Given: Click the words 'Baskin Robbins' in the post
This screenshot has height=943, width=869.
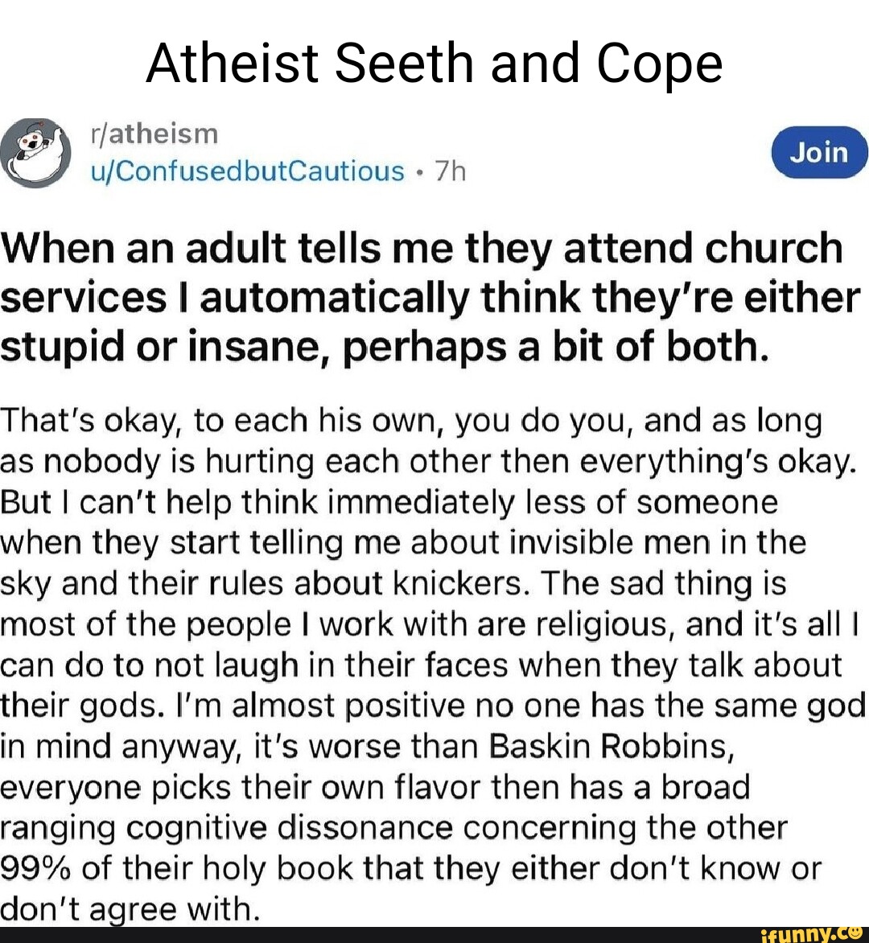Looking at the screenshot, I should pos(610,747).
